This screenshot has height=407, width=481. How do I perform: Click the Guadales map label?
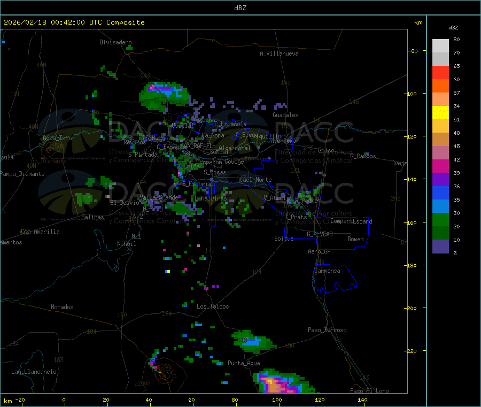pyautogui.click(x=285, y=115)
